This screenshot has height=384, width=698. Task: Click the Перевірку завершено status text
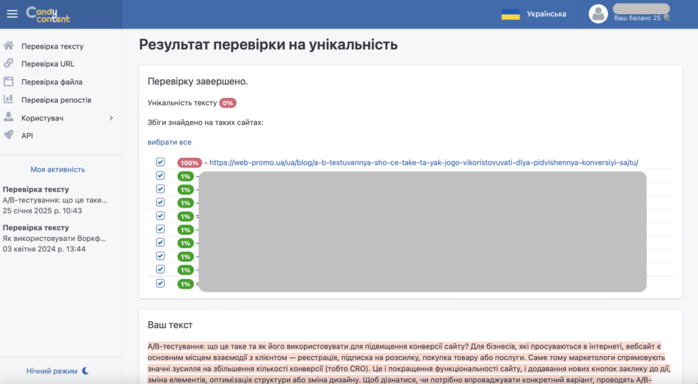point(198,81)
